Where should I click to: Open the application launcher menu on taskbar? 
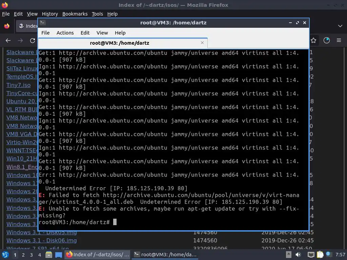(x=5, y=255)
